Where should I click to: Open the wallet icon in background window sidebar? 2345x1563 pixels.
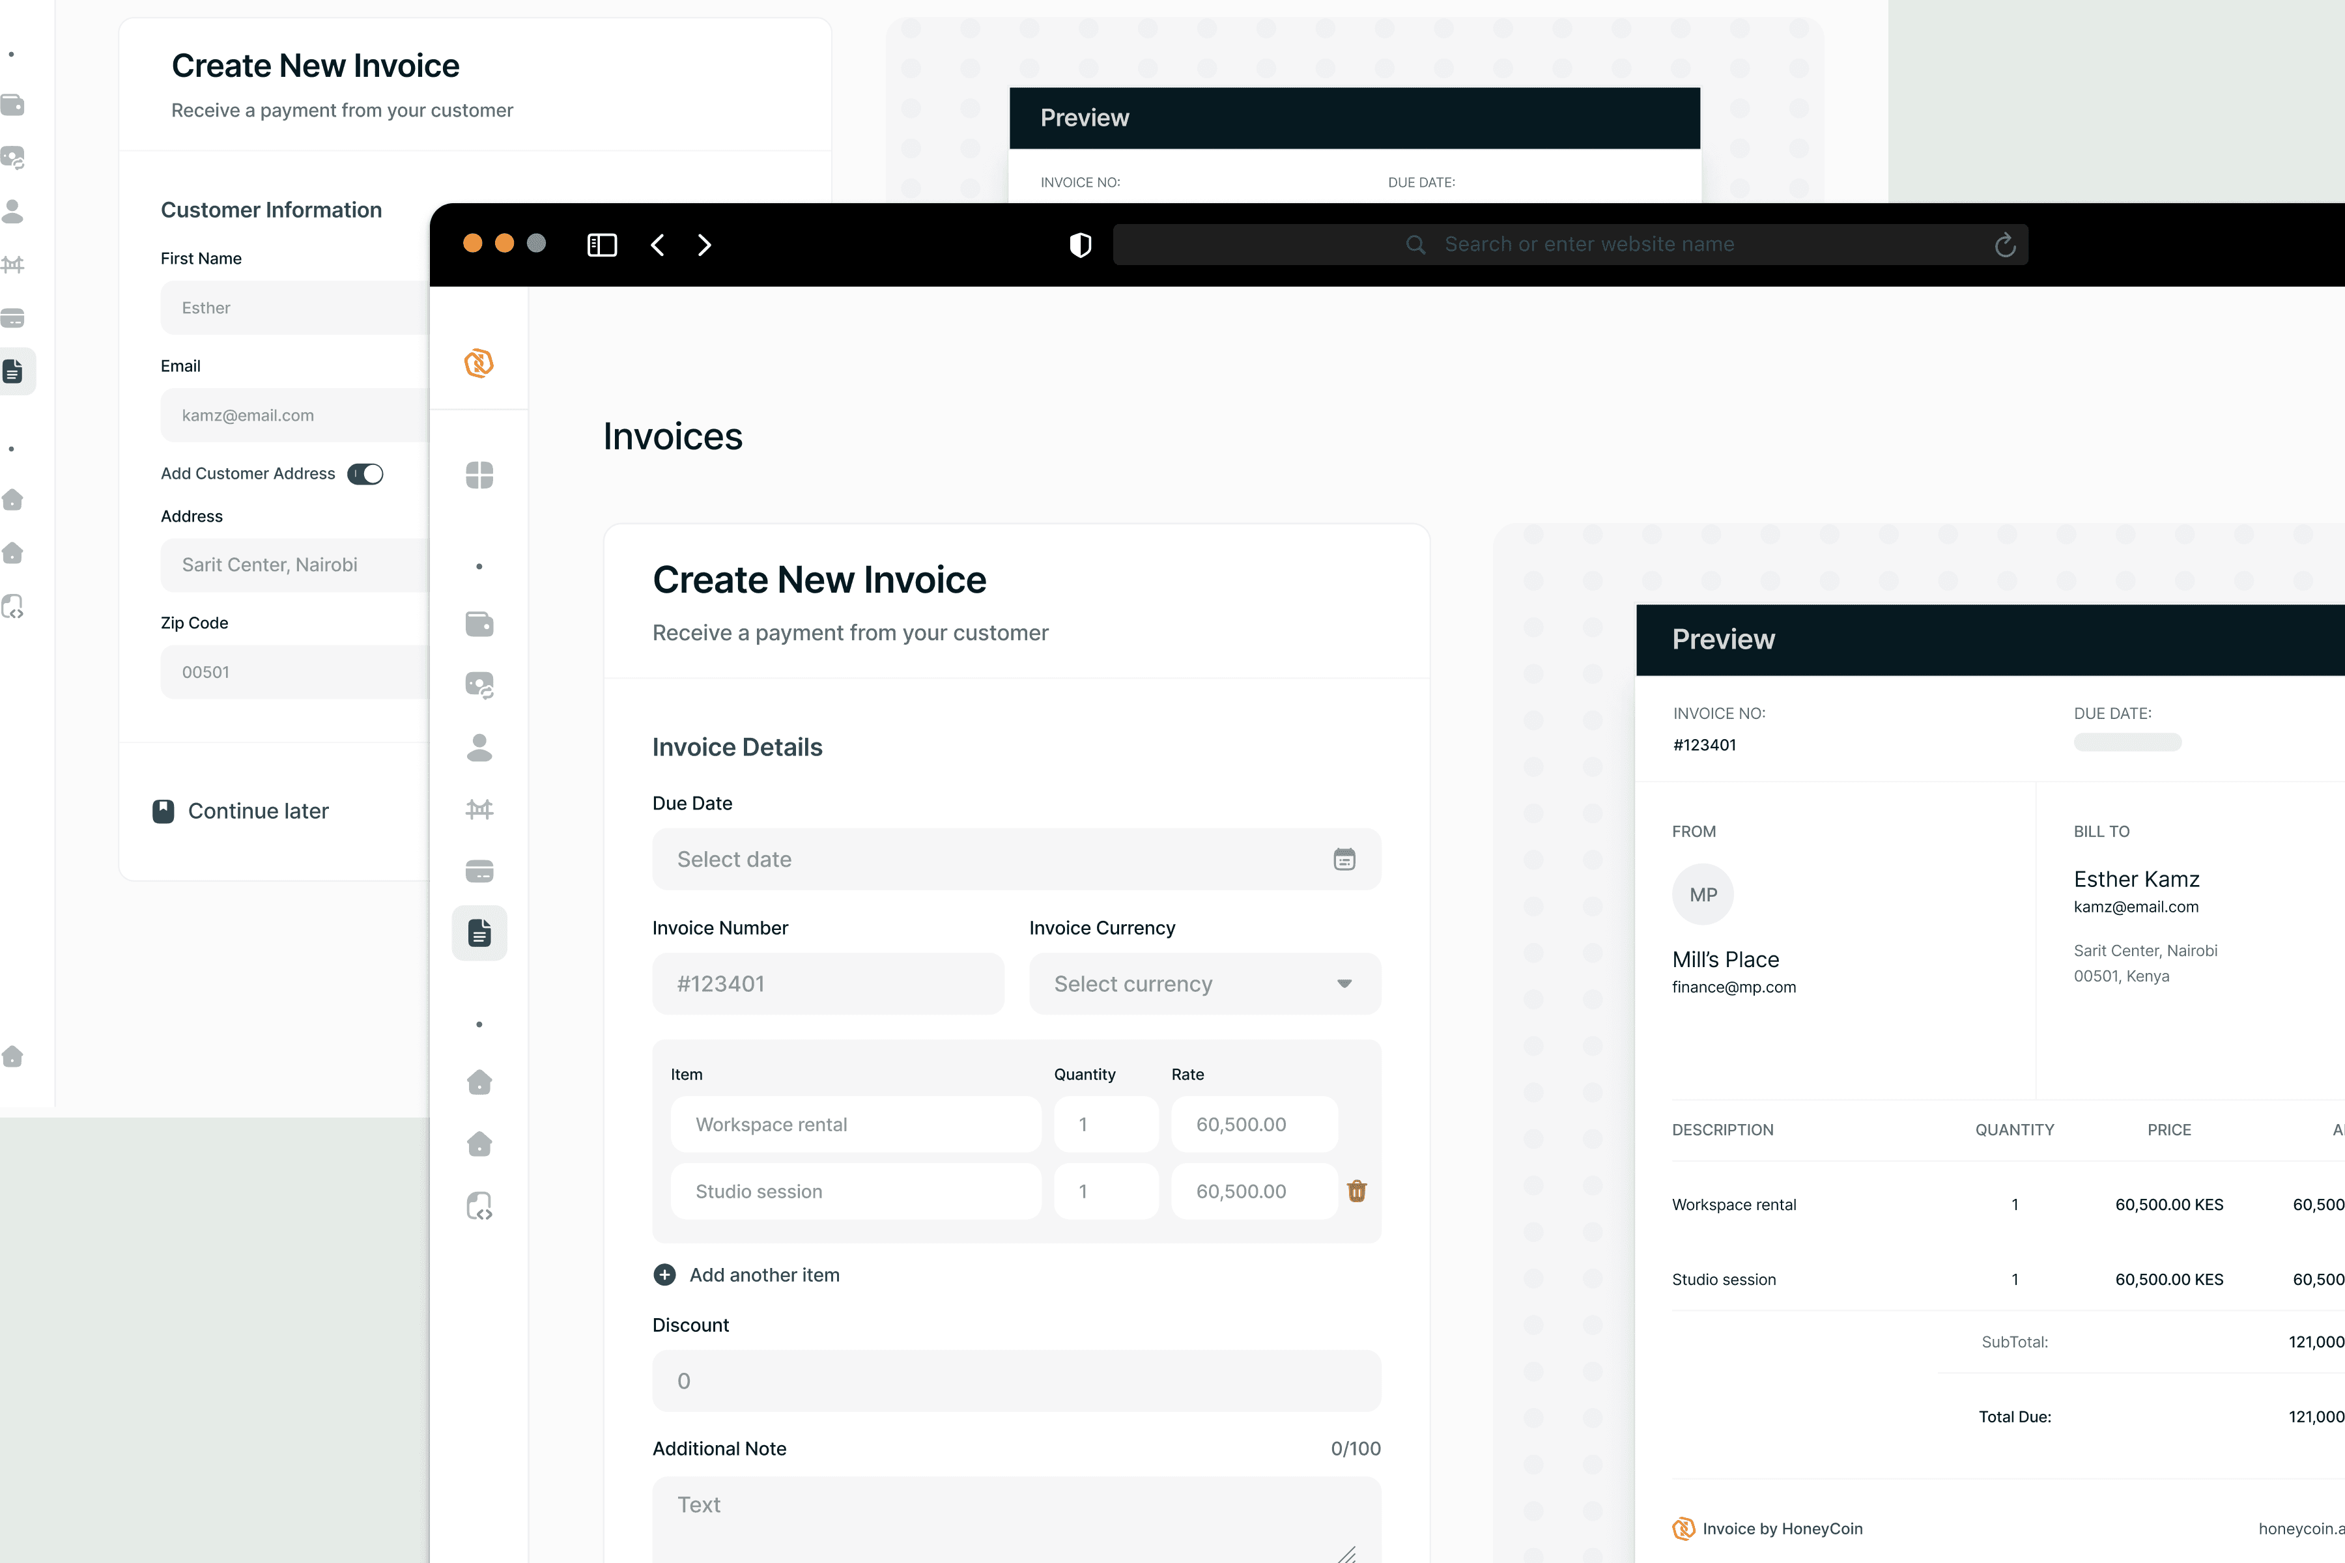(13, 105)
